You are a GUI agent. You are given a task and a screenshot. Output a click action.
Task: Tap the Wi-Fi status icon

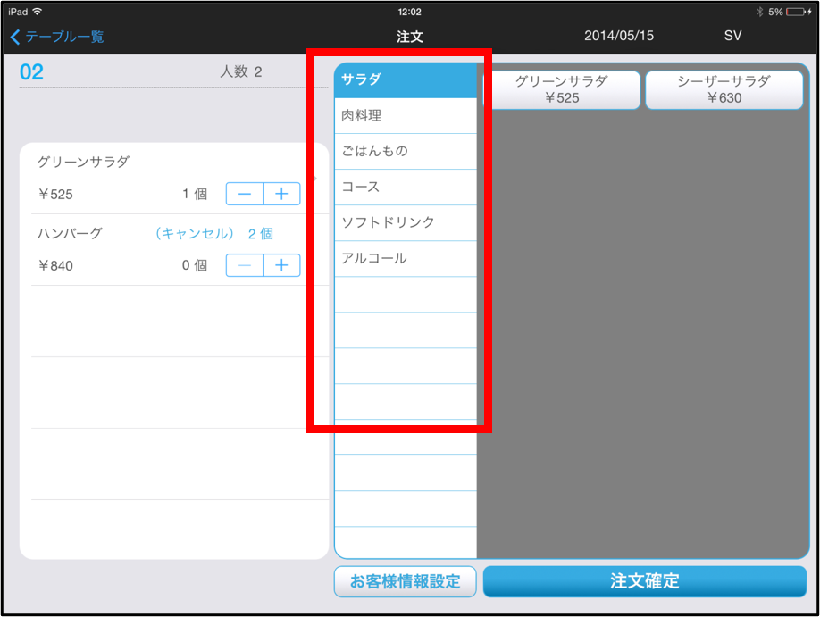38,12
